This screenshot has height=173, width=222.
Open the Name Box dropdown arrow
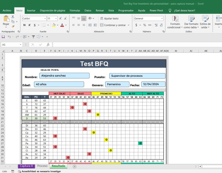tap(20, 44)
